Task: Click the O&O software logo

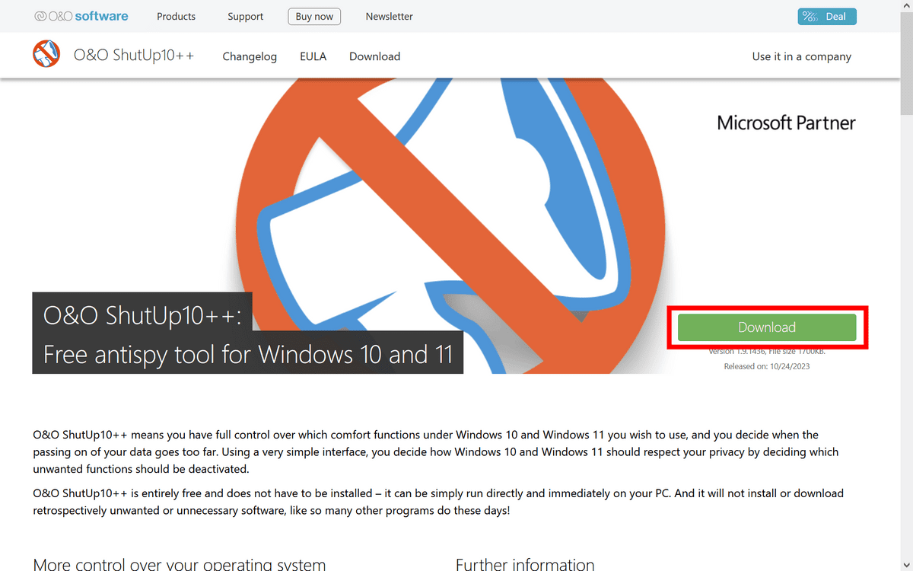Action: pos(81,16)
